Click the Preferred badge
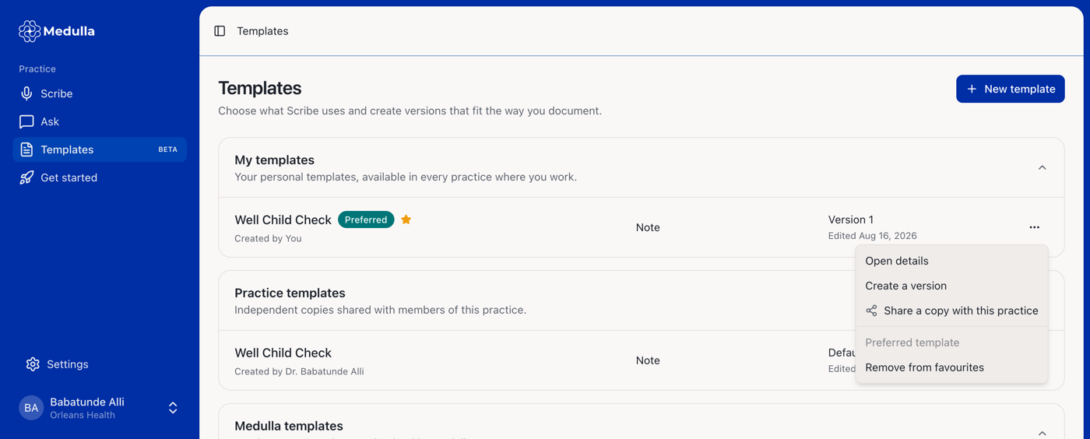The height and width of the screenshot is (439, 1090). 366,219
